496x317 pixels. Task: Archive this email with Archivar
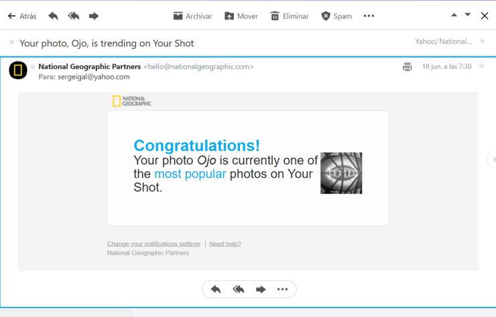click(x=192, y=16)
